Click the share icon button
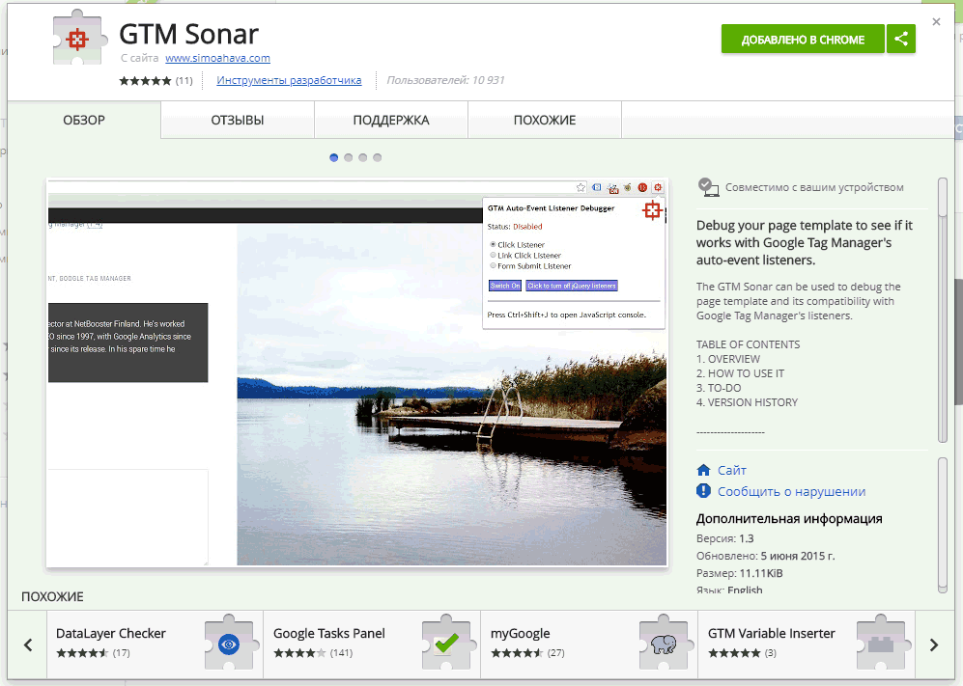 click(x=901, y=40)
